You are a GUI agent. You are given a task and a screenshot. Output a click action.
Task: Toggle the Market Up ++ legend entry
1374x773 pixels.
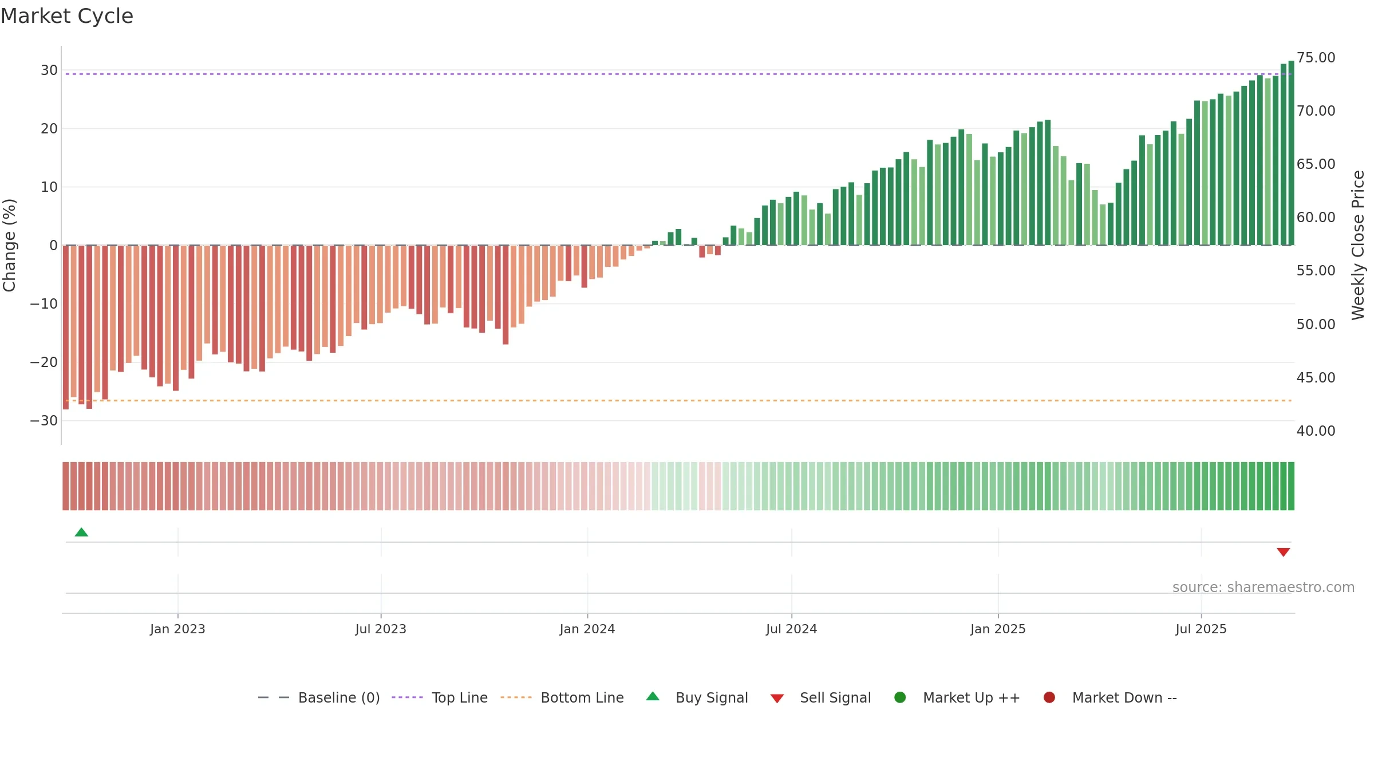(957, 697)
